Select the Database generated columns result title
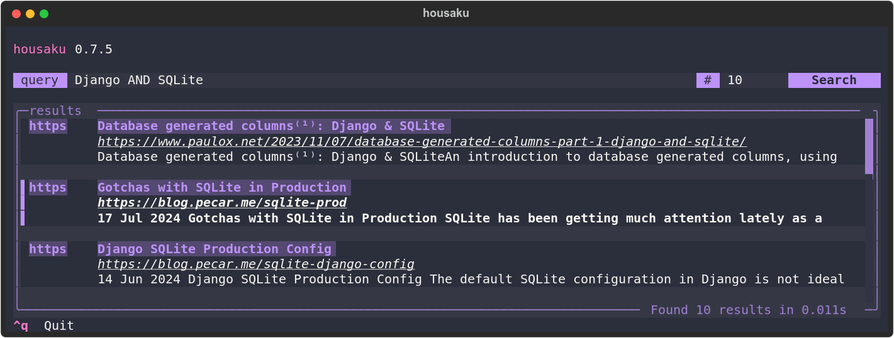 pos(271,126)
